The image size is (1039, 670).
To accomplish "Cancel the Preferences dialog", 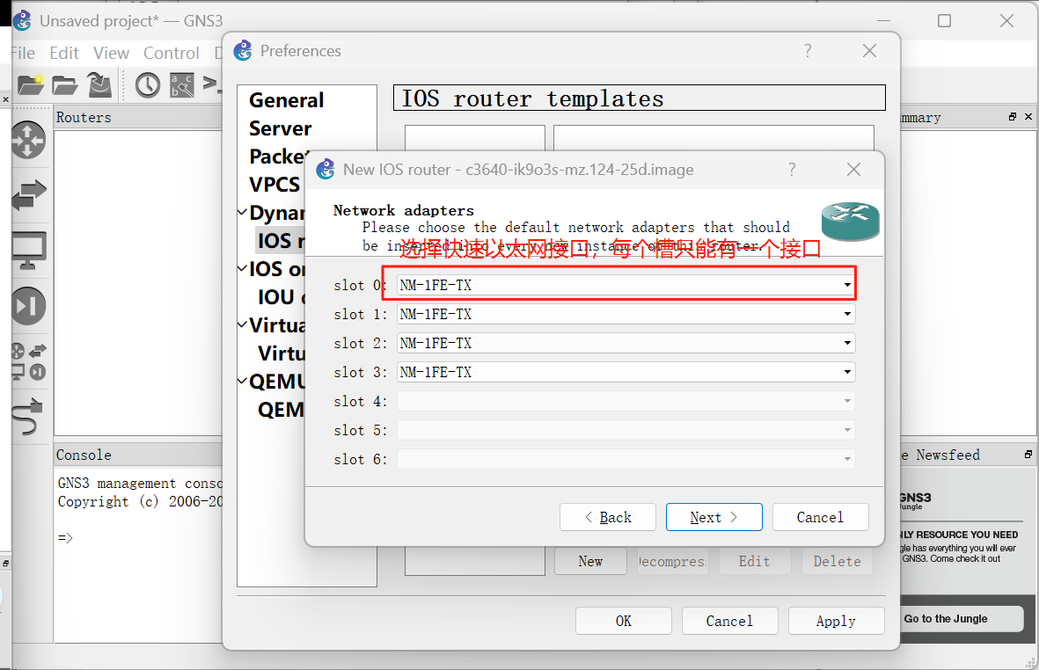I will (x=729, y=621).
